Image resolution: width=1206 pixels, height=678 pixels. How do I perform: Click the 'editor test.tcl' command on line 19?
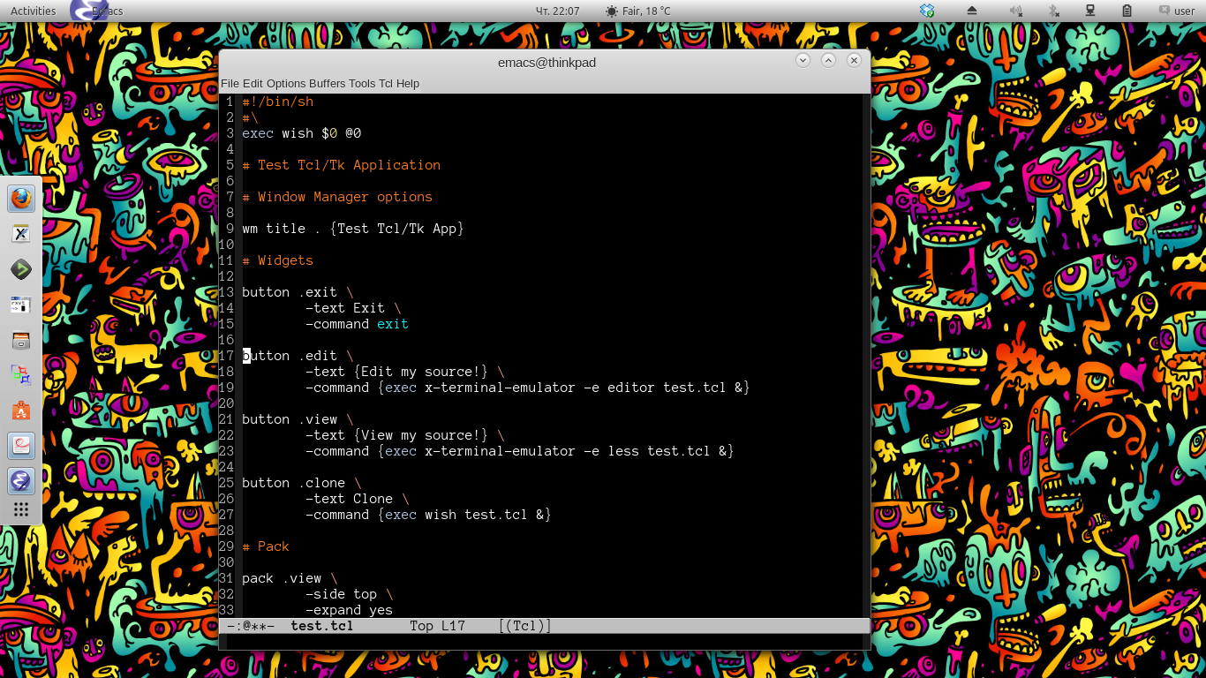tap(667, 388)
